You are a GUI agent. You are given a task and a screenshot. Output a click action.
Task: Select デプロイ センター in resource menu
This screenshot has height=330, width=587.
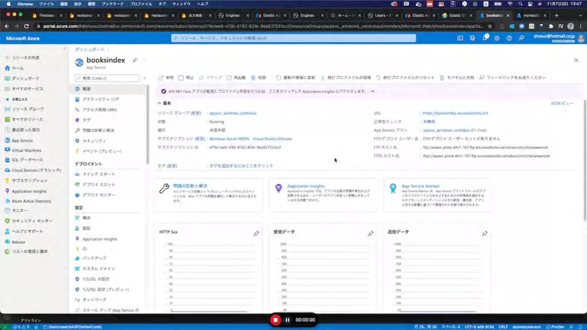99,195
